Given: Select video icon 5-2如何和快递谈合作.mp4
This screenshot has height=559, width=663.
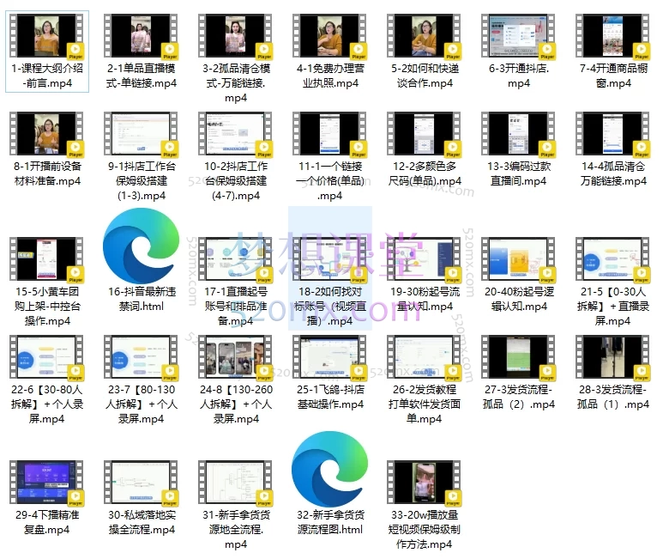Looking at the screenshot, I should (424, 35).
